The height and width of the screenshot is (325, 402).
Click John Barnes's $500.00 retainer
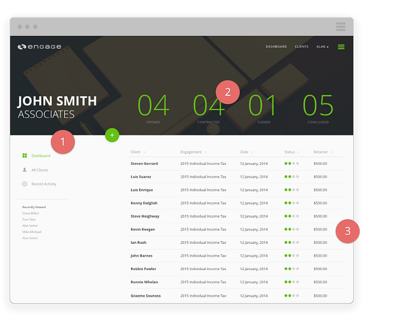[320, 256]
